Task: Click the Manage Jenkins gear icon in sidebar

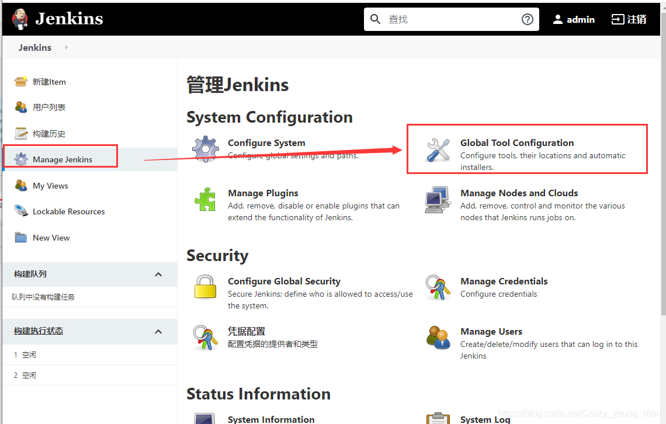Action: coord(21,159)
